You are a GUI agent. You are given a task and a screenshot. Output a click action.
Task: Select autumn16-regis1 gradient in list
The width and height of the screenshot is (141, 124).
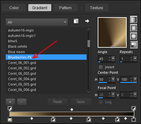point(46,36)
